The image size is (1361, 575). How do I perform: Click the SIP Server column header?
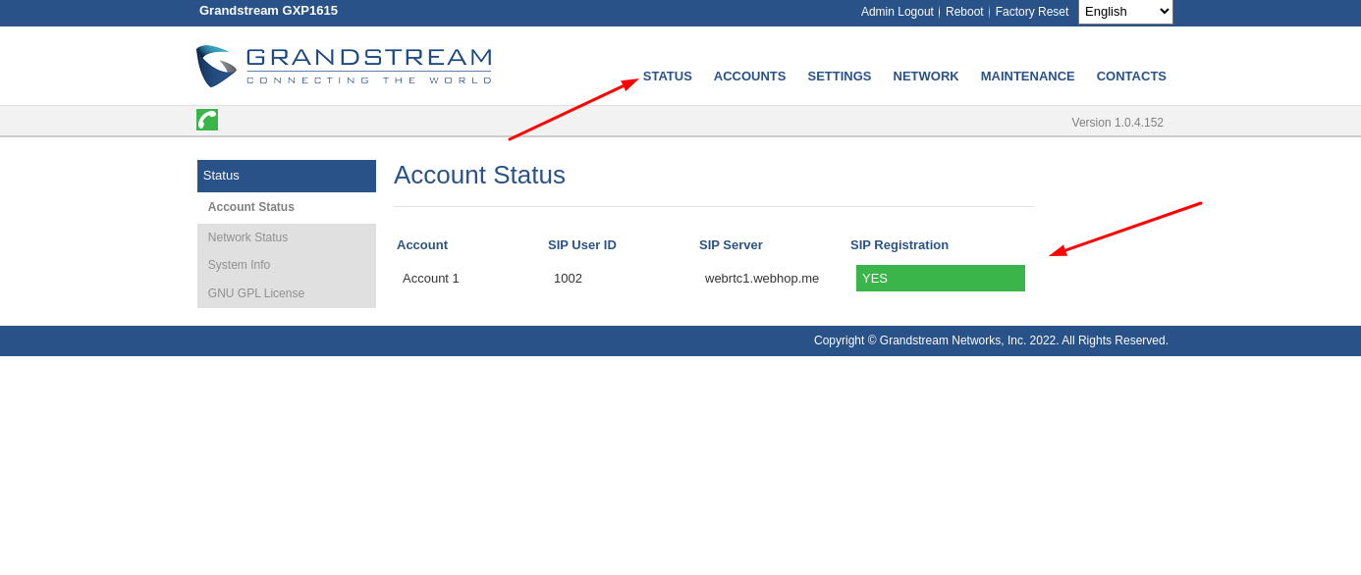pos(731,244)
